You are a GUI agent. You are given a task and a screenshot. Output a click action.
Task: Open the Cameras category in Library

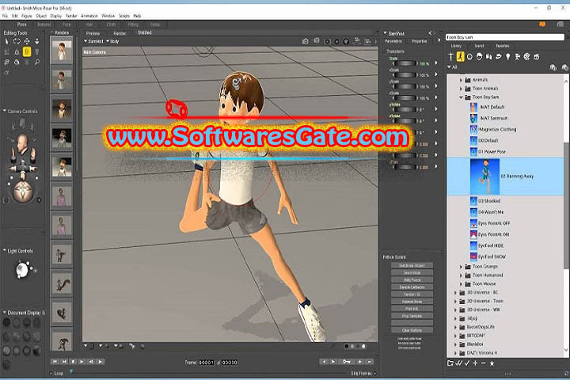pyautogui.click(x=517, y=57)
